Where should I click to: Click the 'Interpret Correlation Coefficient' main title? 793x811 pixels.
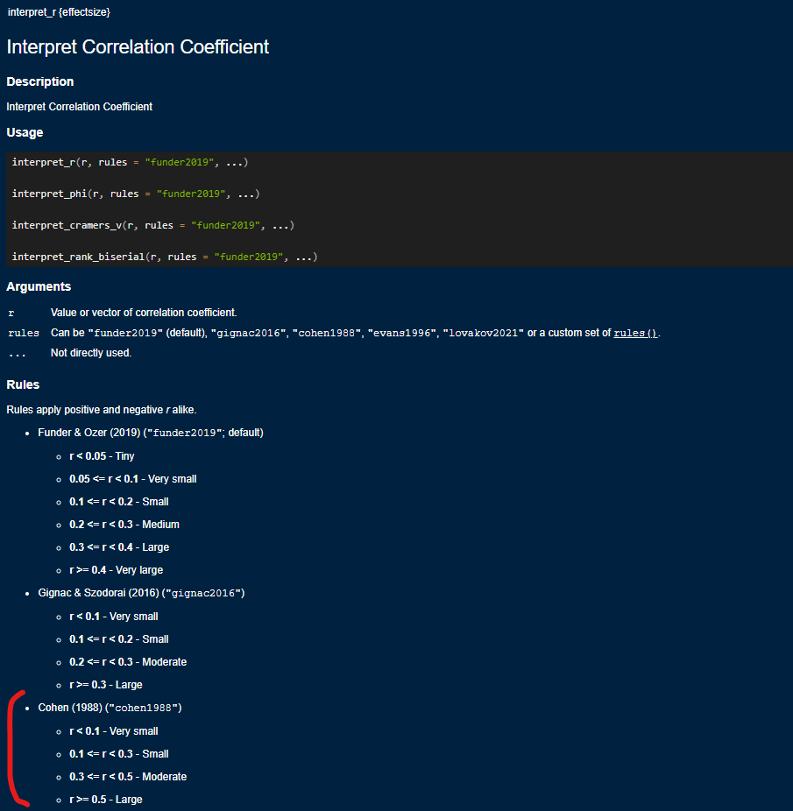click(138, 47)
